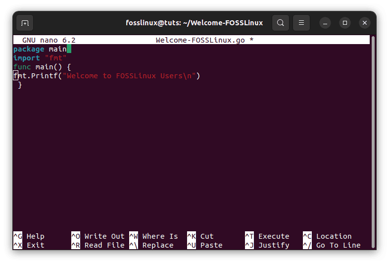Click the GNU nano 6.2 label
This screenshot has width=389, height=264.
coord(49,40)
